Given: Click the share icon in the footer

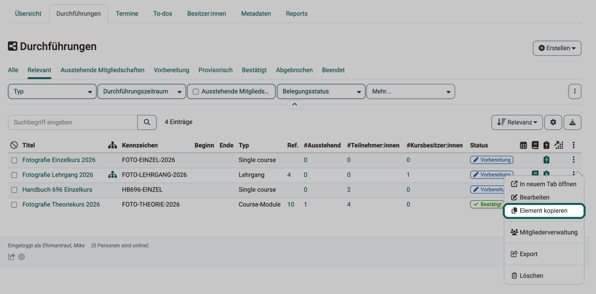Looking at the screenshot, I should coord(11,257).
